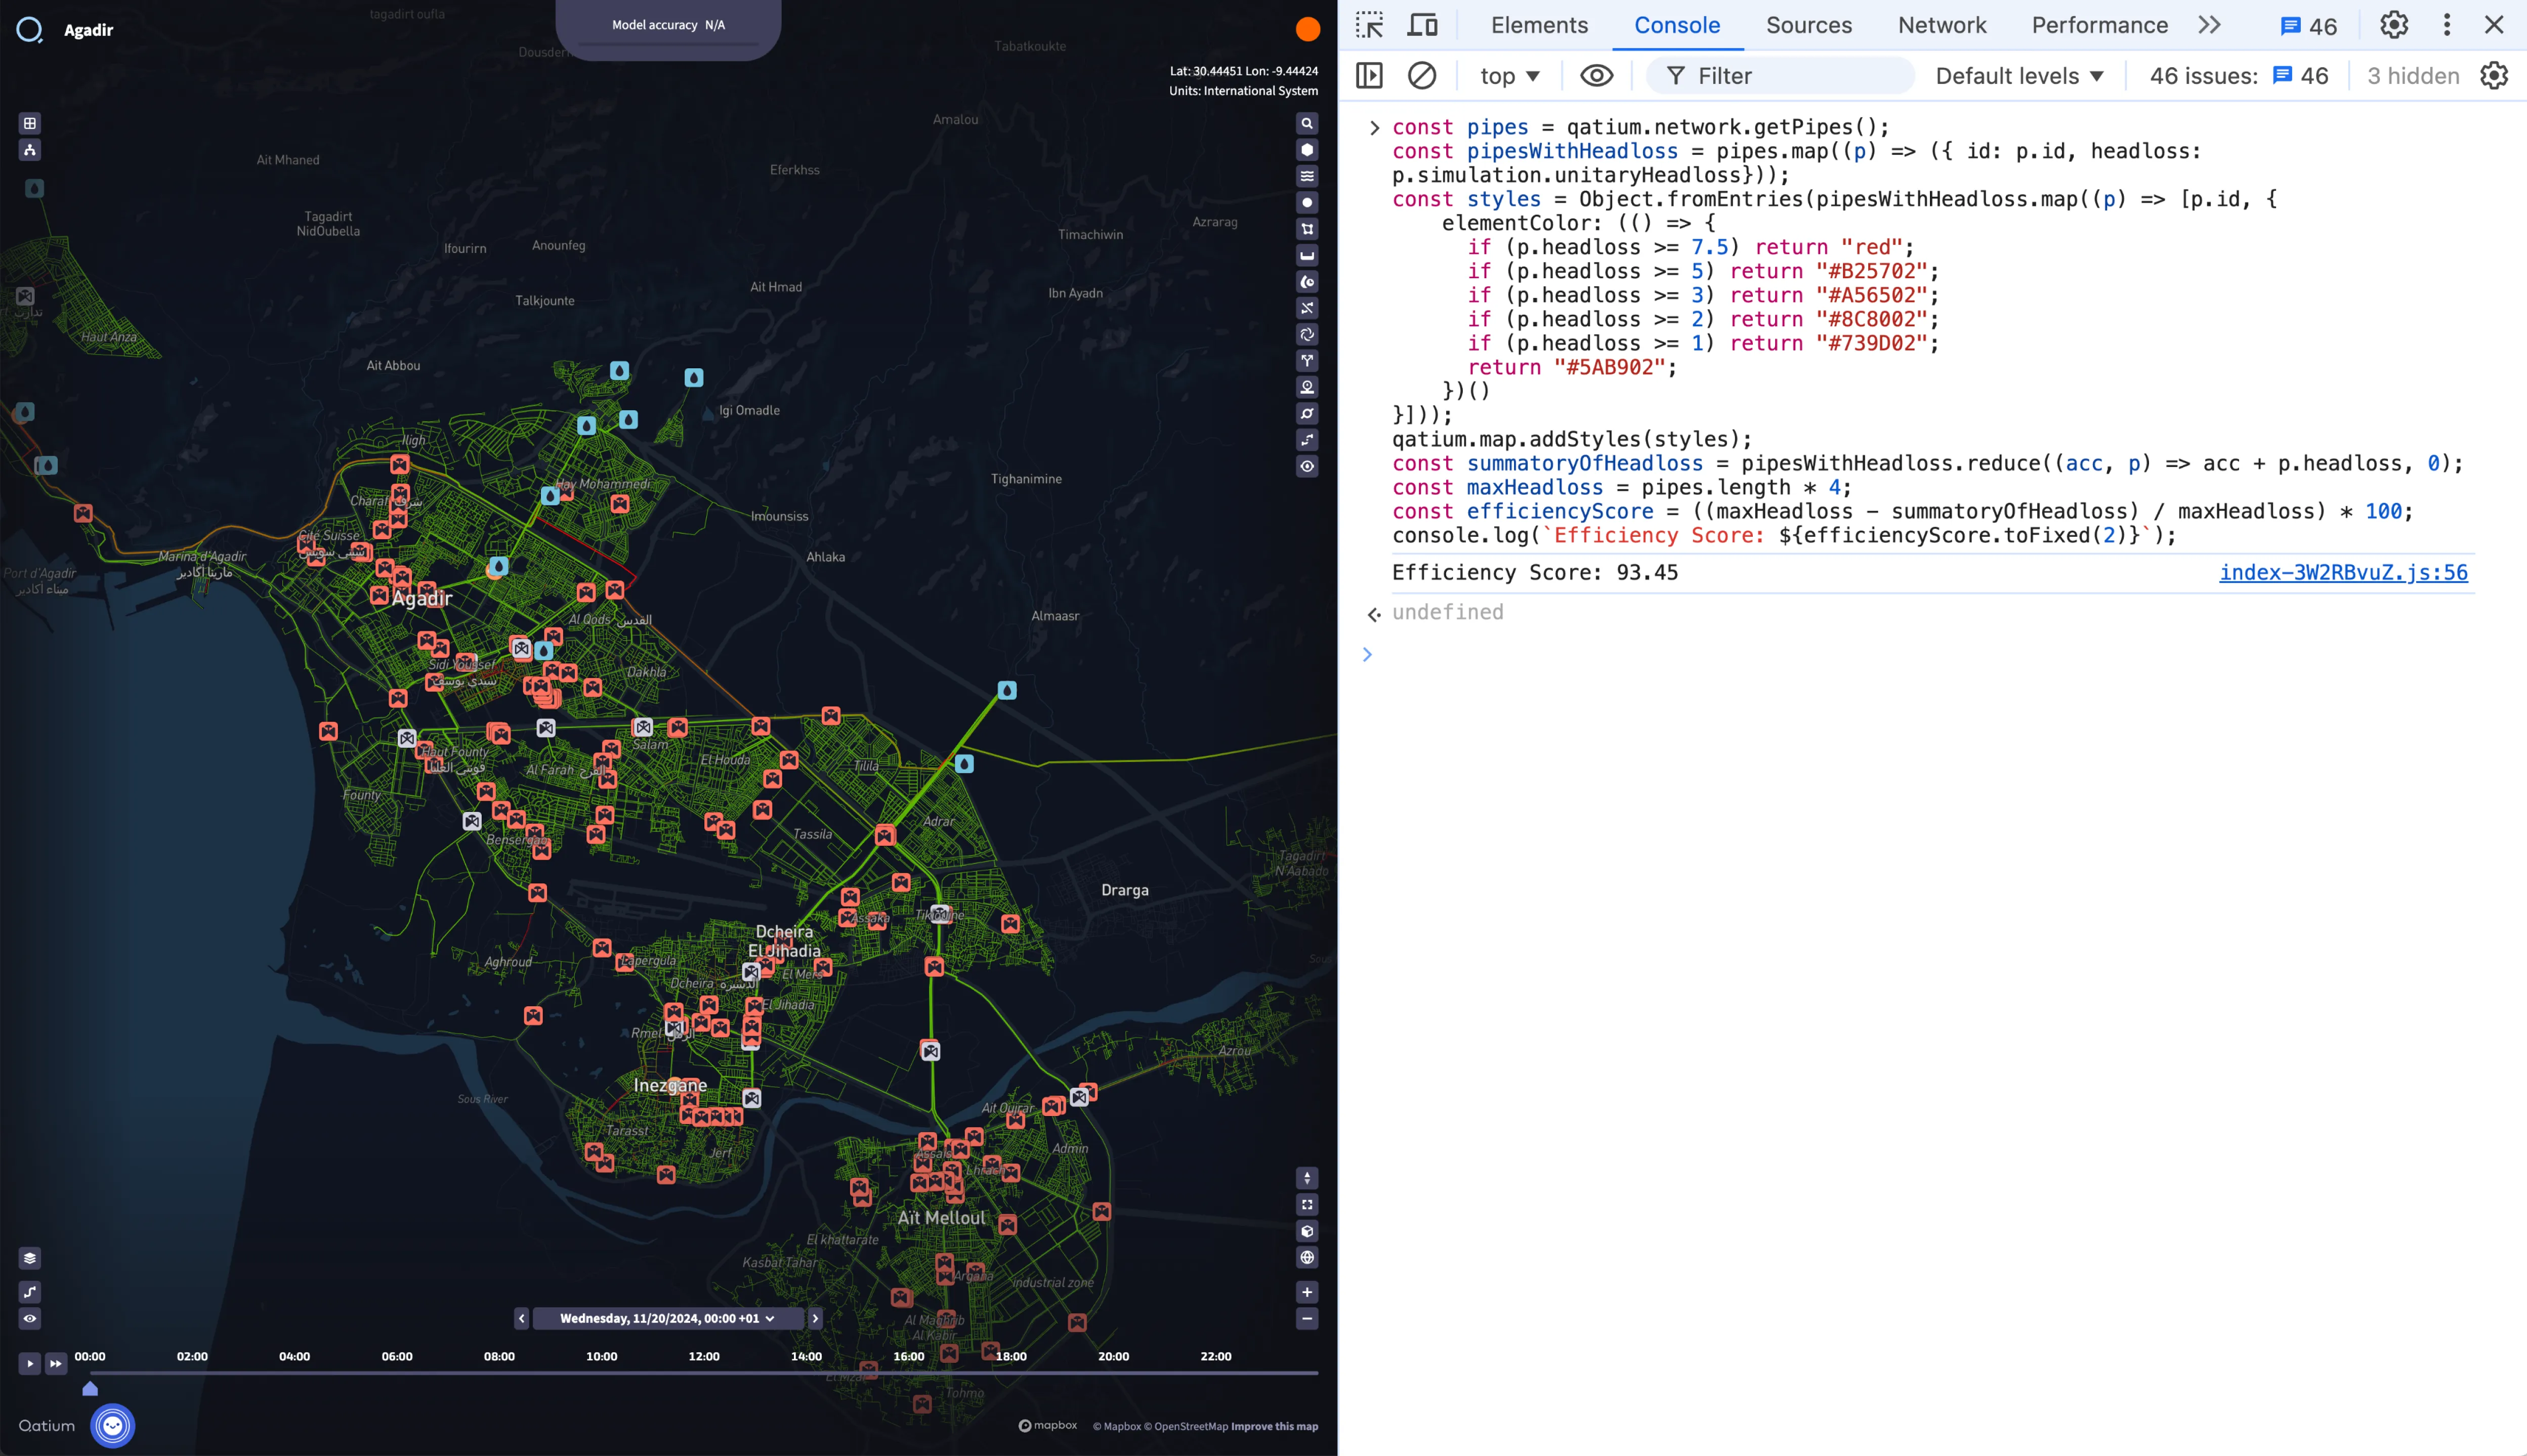Click the Qatium assistant smiley button
Image resolution: width=2527 pixels, height=1456 pixels.
(113, 1425)
